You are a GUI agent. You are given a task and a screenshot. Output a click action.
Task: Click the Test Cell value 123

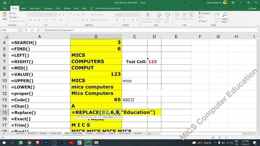click(154, 62)
